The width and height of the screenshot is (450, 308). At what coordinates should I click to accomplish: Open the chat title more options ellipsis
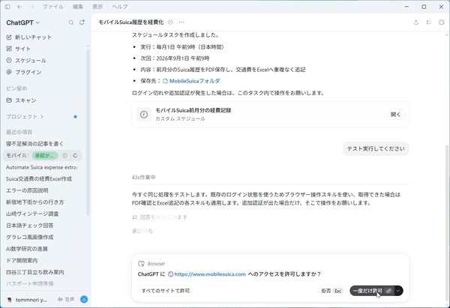(x=181, y=22)
